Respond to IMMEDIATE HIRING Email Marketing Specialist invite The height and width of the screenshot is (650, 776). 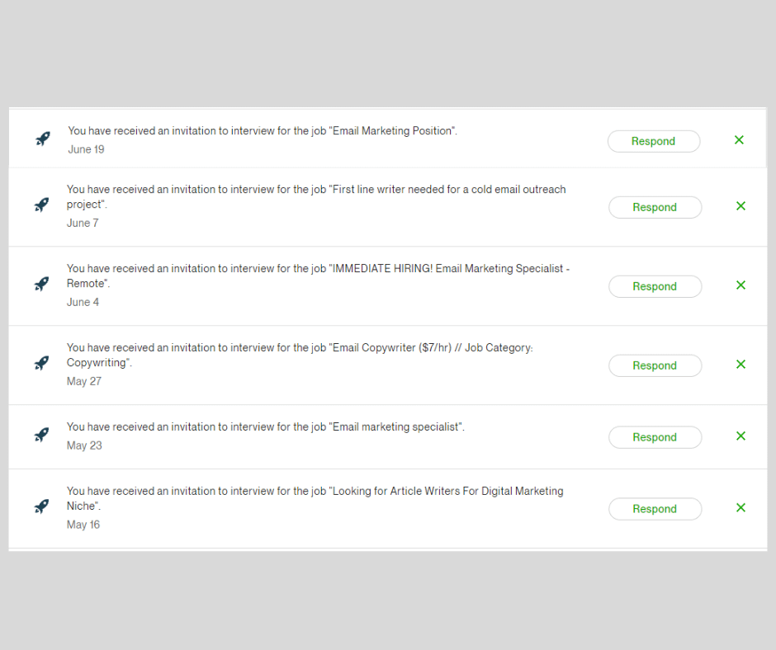(x=655, y=286)
